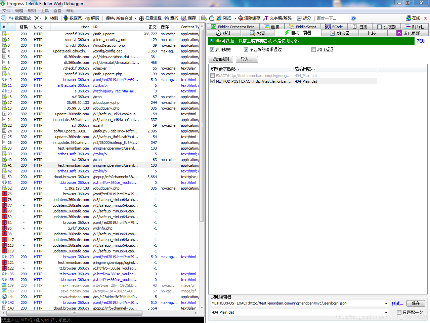
Task: Select session 141 news.qhstatic.com row
Action: tap(100, 297)
